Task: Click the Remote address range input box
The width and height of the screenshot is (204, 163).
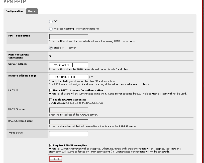Action: tap(68, 77)
